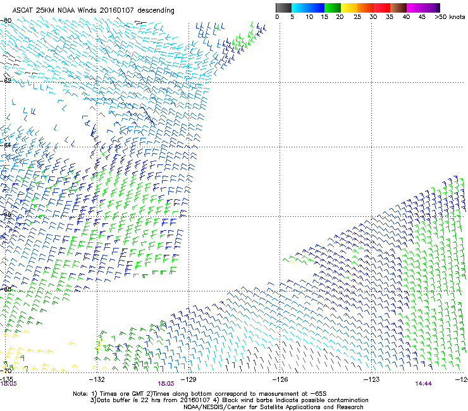
Task: Click the 'Data buffer is 22 hrs' note
Action: tap(229, 400)
